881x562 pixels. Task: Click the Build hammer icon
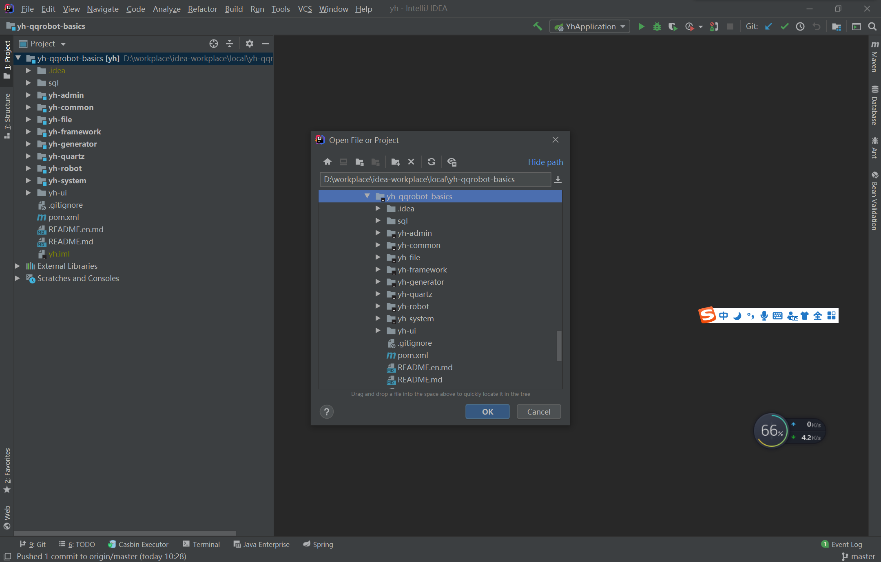[538, 27]
